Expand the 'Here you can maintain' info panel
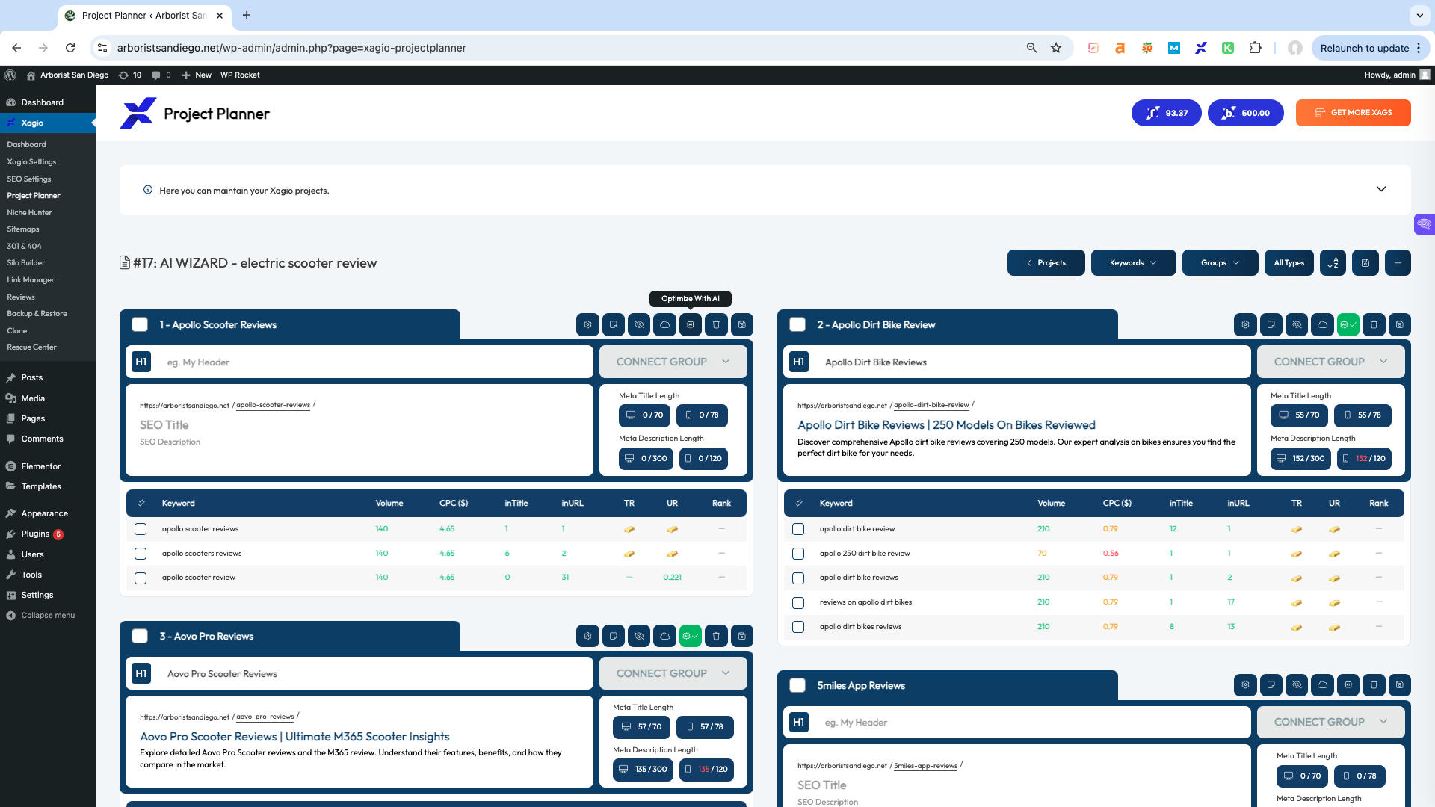The height and width of the screenshot is (807, 1435). [1380, 189]
